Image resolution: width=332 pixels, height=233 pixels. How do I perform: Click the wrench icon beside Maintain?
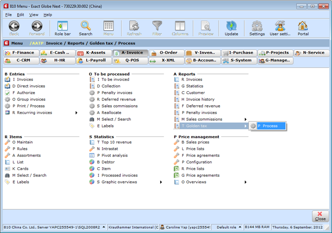pyautogui.click(x=8, y=142)
